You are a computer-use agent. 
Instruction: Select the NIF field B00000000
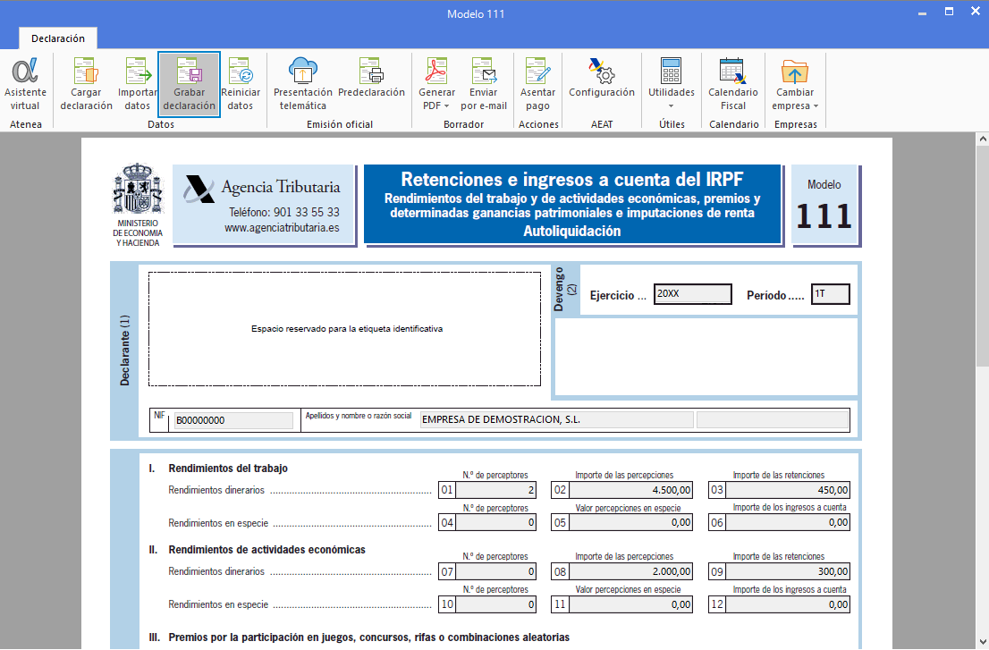(x=233, y=420)
